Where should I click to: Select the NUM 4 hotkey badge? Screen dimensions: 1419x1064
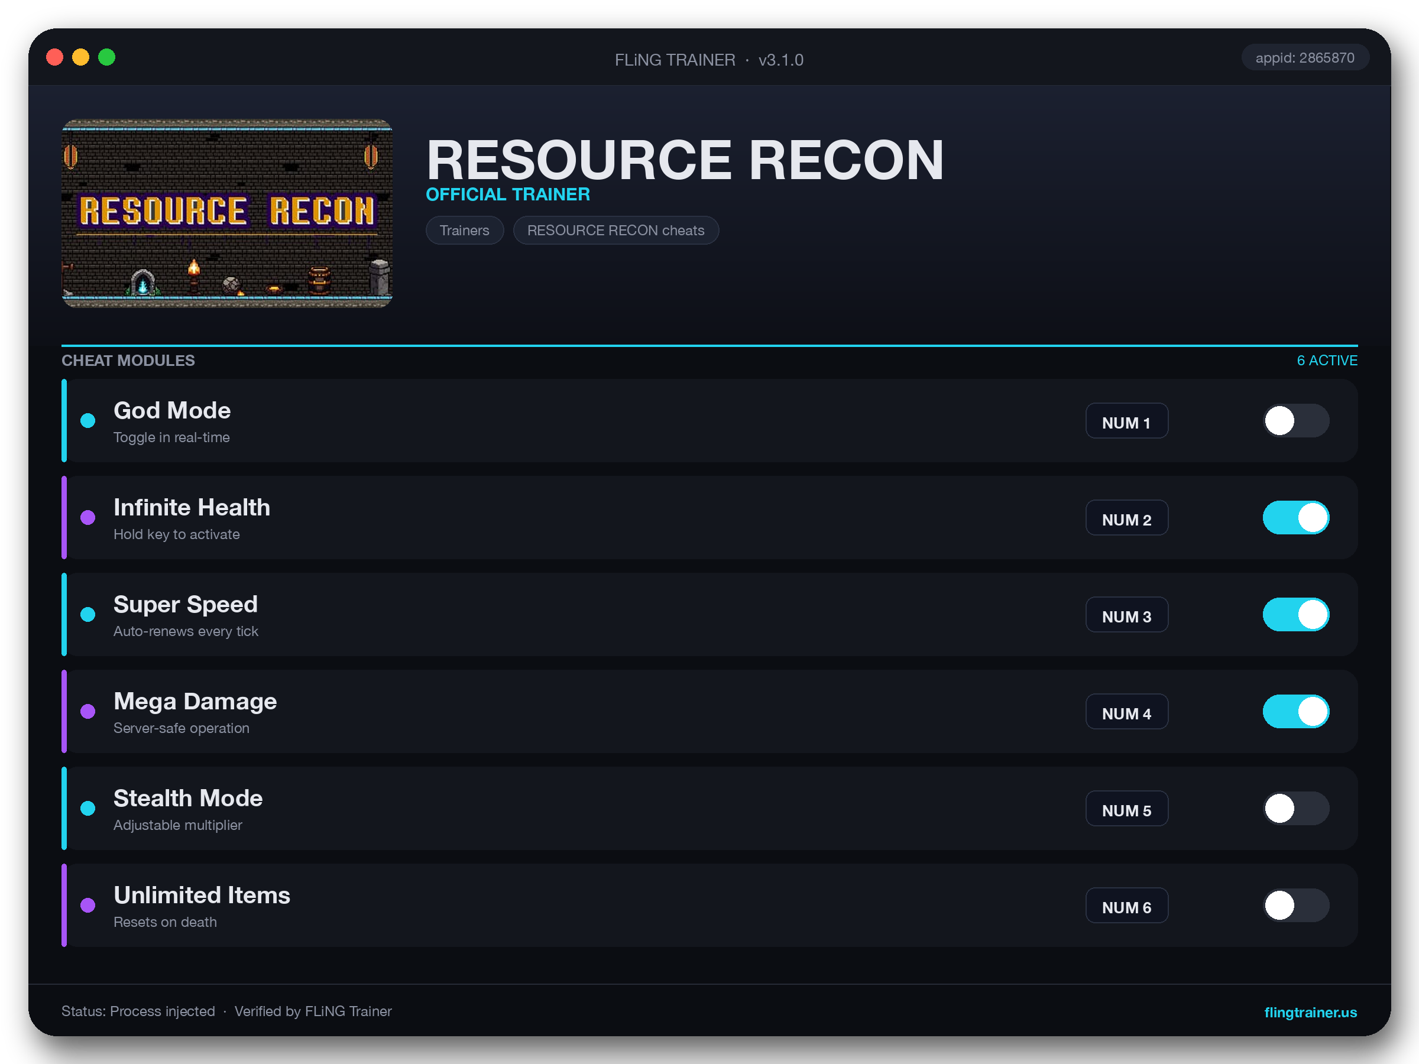[x=1126, y=711]
